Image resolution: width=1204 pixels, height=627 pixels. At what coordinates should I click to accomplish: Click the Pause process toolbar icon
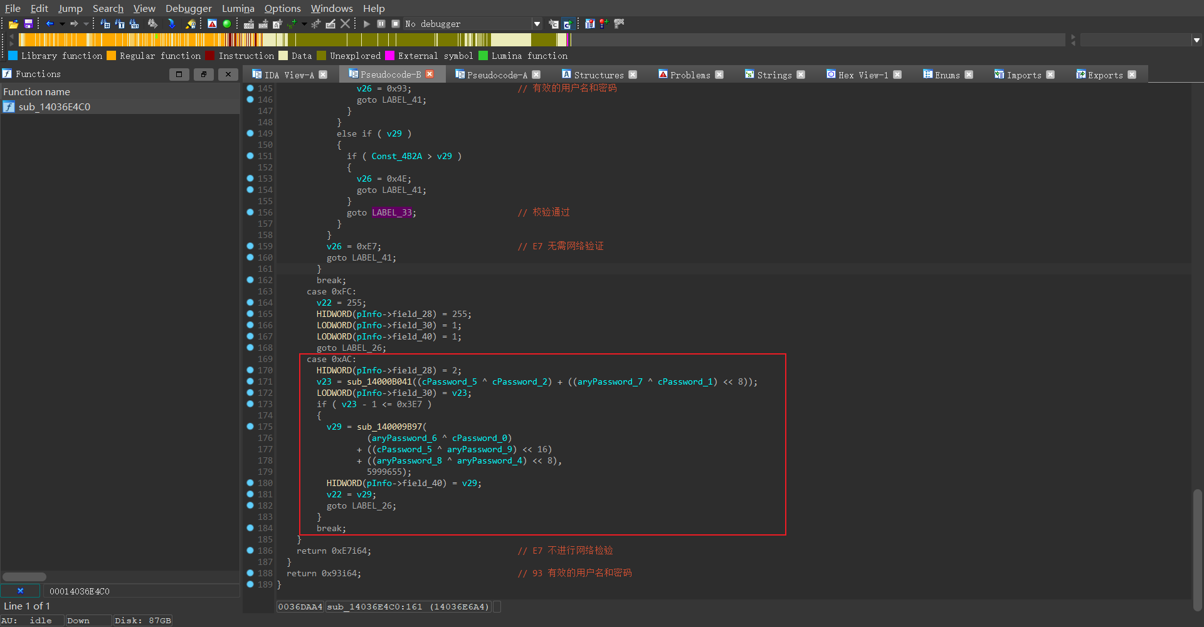point(381,24)
